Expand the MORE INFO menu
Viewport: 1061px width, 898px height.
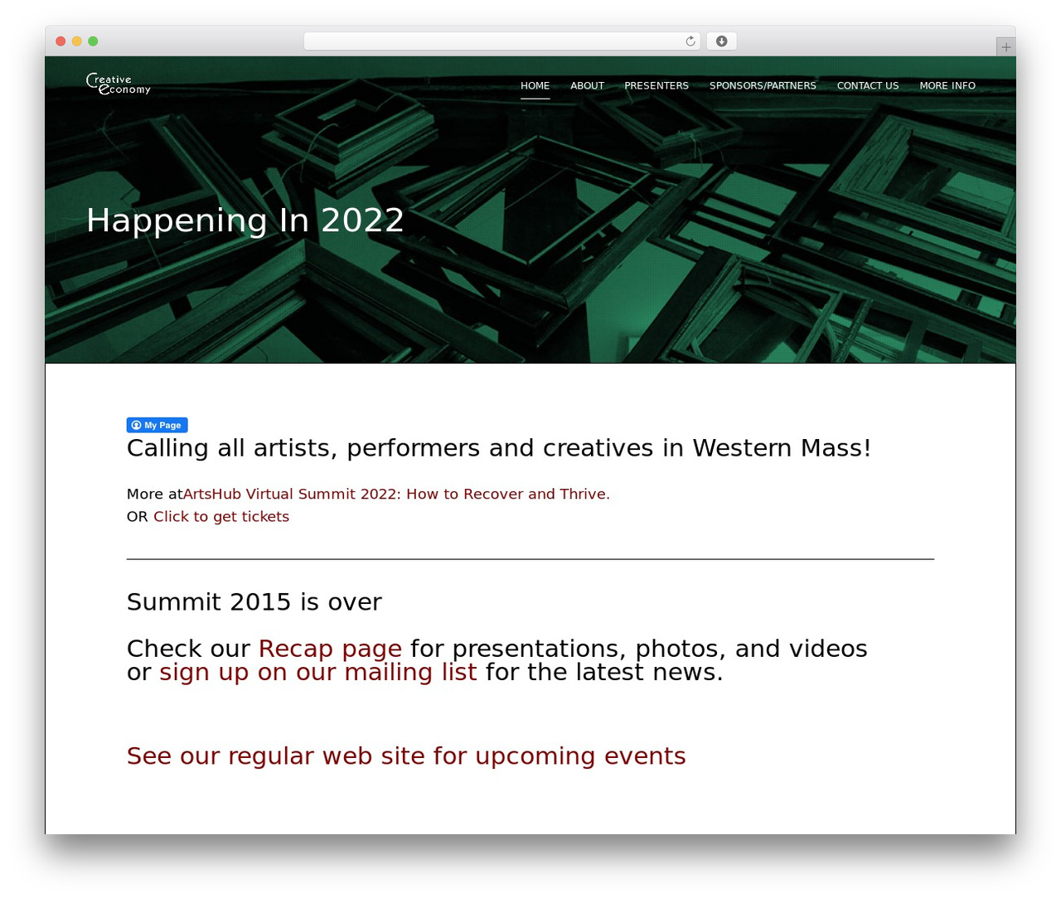(947, 86)
